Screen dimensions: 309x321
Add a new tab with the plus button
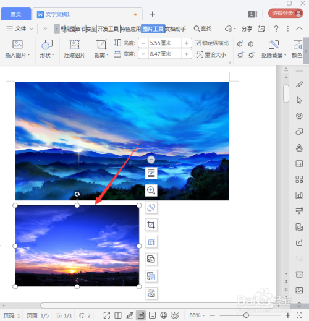tap(153, 14)
